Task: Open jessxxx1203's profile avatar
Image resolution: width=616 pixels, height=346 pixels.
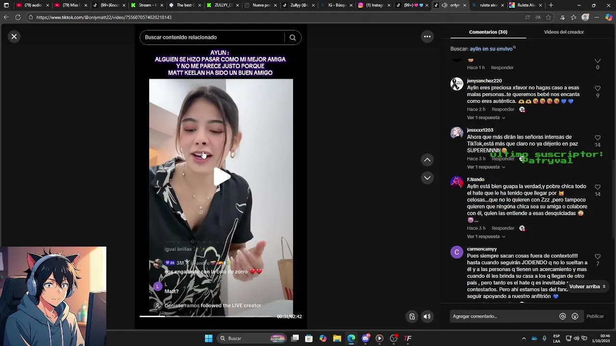Action: pos(457,133)
